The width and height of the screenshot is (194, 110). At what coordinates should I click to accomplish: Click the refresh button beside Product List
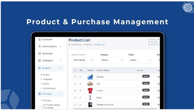[x=152, y=42]
